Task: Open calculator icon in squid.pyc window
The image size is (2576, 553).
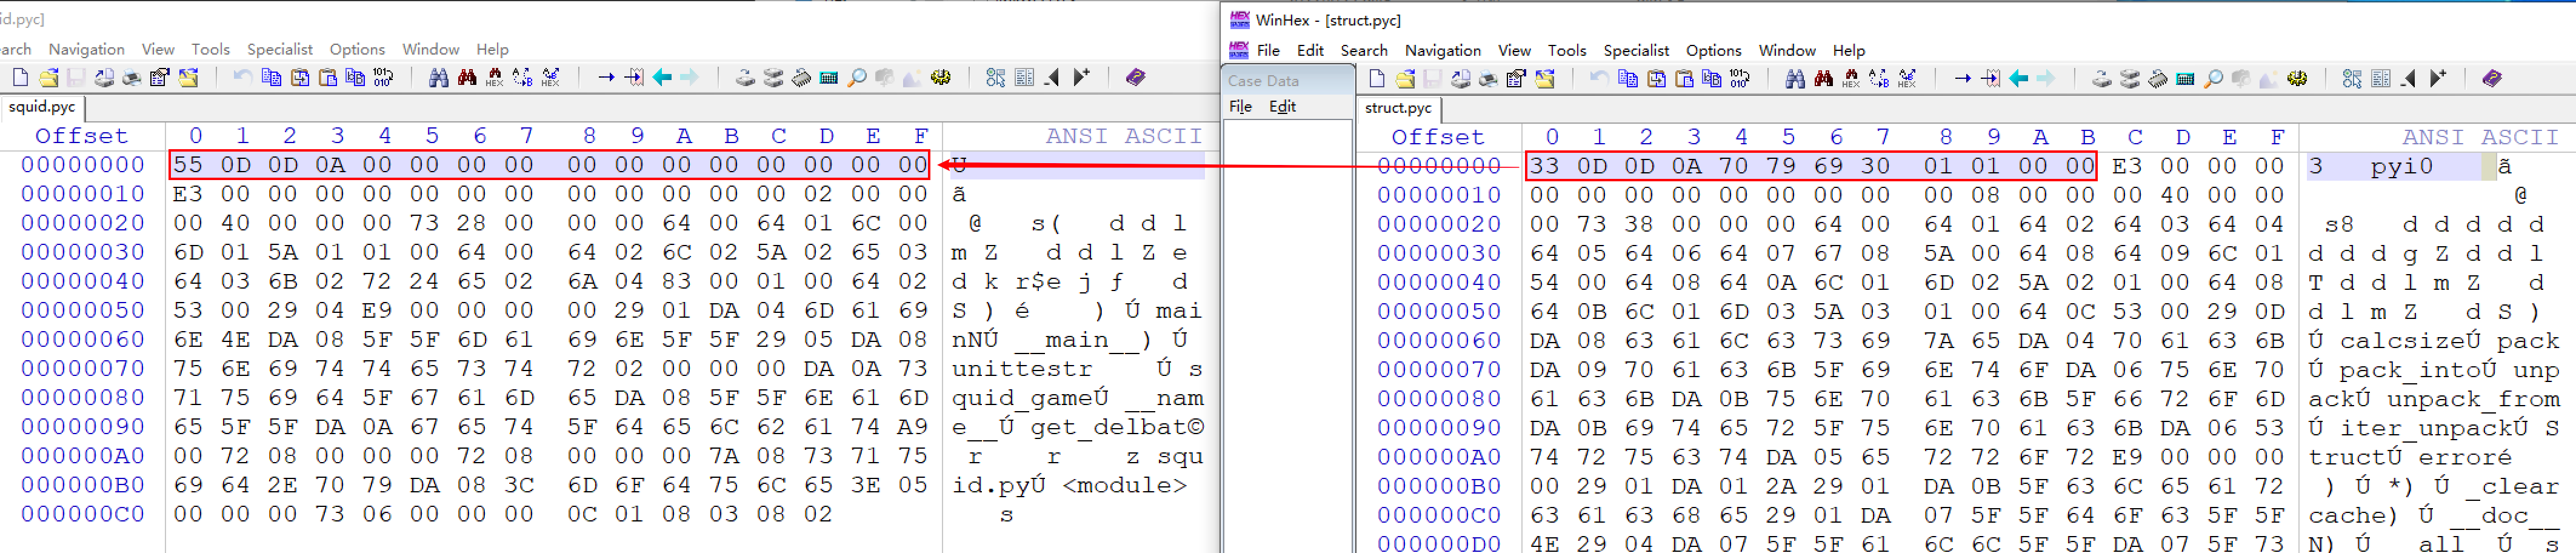Action: click(x=829, y=77)
